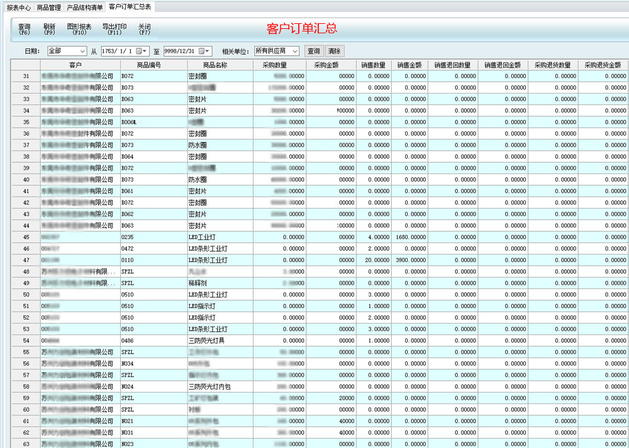Viewport: 629px width, 448px height.
Task: Click product code B006L in row 35
Action: (129, 123)
